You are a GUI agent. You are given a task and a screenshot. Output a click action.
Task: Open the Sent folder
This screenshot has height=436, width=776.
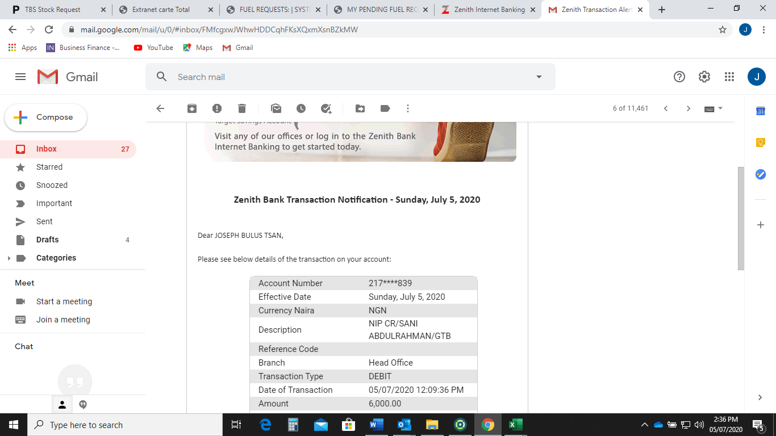point(68,222)
